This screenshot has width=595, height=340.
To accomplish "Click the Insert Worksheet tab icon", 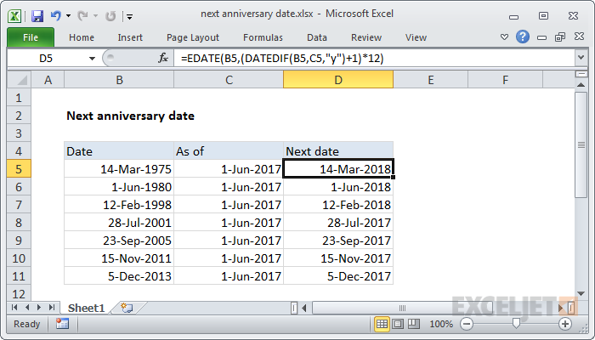I will pyautogui.click(x=127, y=307).
